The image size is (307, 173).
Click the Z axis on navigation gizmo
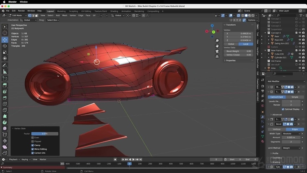click(x=212, y=26)
